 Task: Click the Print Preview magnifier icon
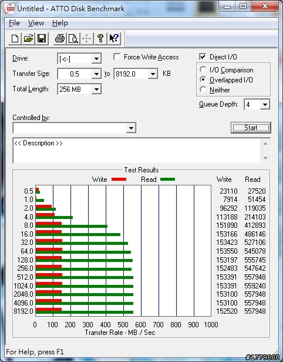[x=73, y=38]
